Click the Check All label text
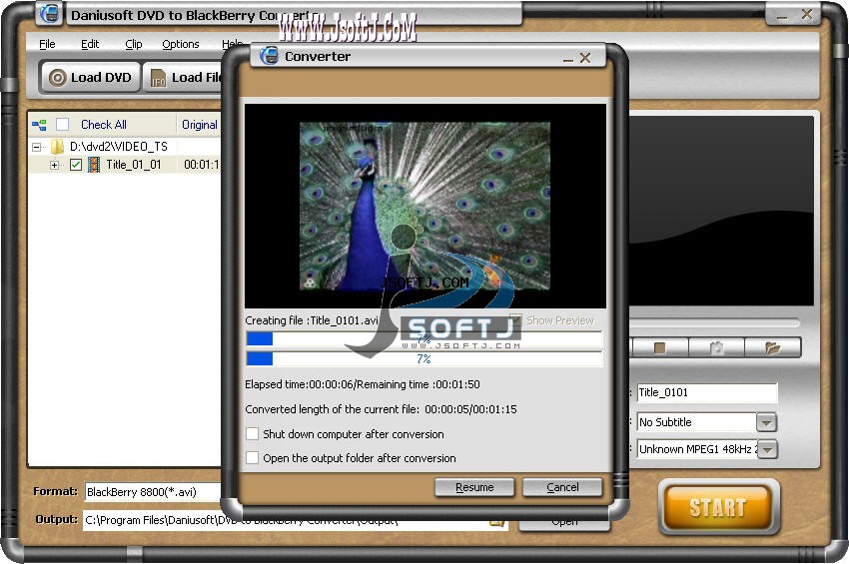 104,125
